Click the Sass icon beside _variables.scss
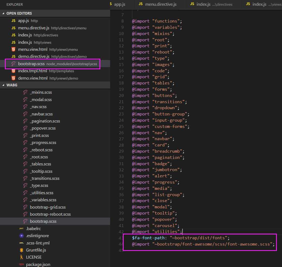 (25, 200)
